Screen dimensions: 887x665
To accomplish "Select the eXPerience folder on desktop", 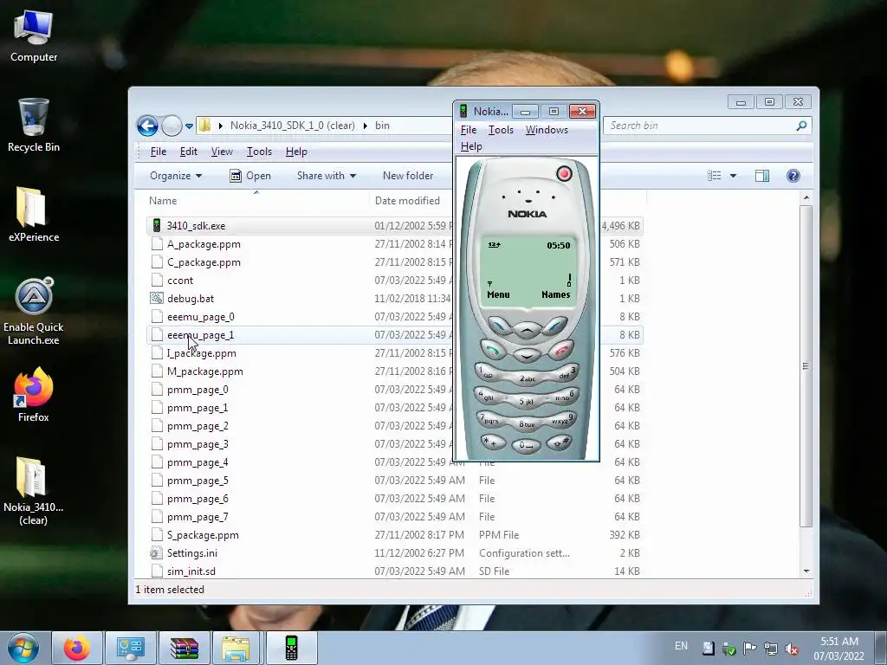I will click(x=34, y=215).
